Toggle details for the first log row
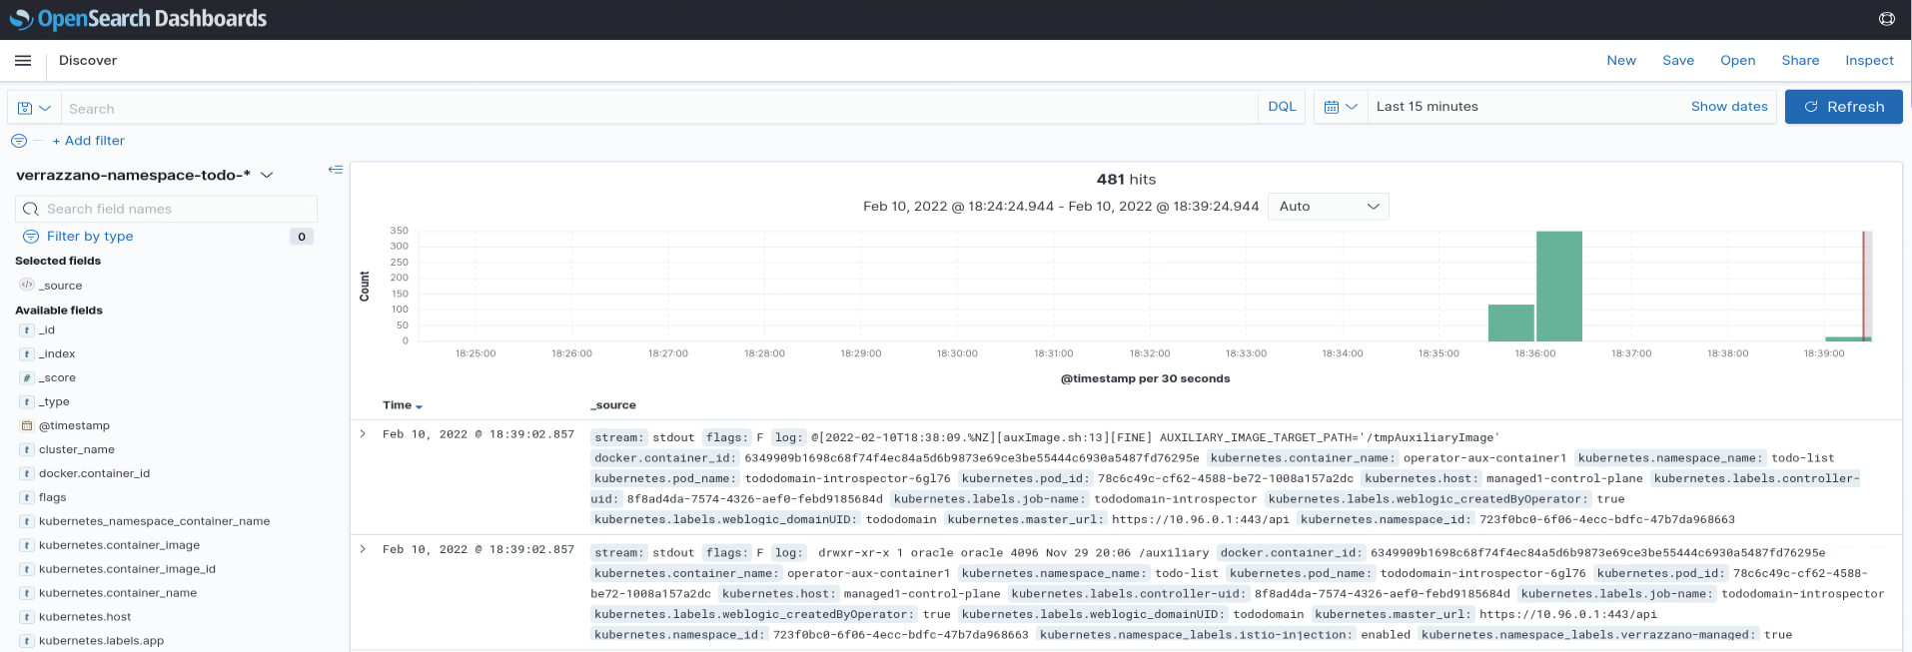 363,434
